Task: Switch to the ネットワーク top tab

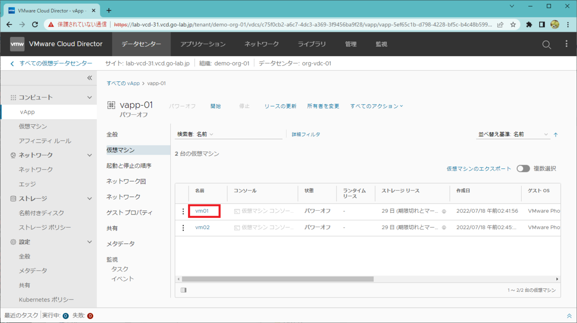Action: 262,44
